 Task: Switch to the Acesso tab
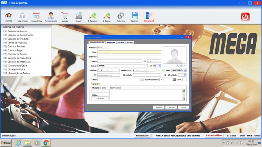pyautogui.click(x=129, y=42)
